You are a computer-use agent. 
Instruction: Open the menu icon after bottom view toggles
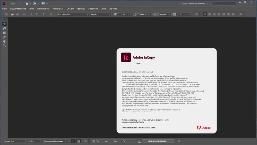point(85,141)
